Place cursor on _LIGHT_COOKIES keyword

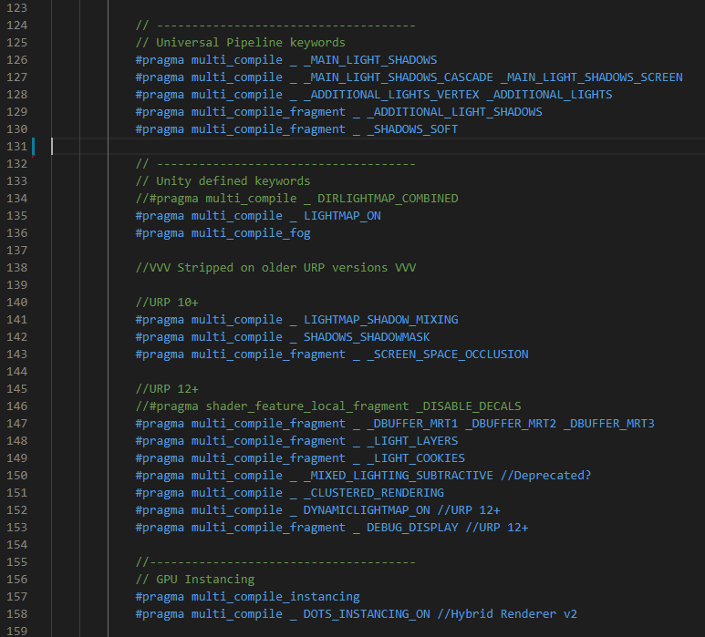pos(416,458)
